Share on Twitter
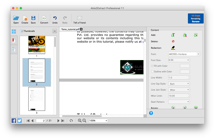This screenshot has height=139, width=215. (x=19, y=121)
